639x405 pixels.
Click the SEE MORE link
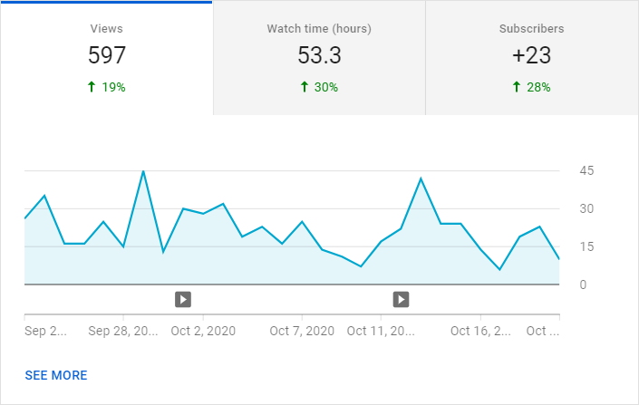coord(56,375)
